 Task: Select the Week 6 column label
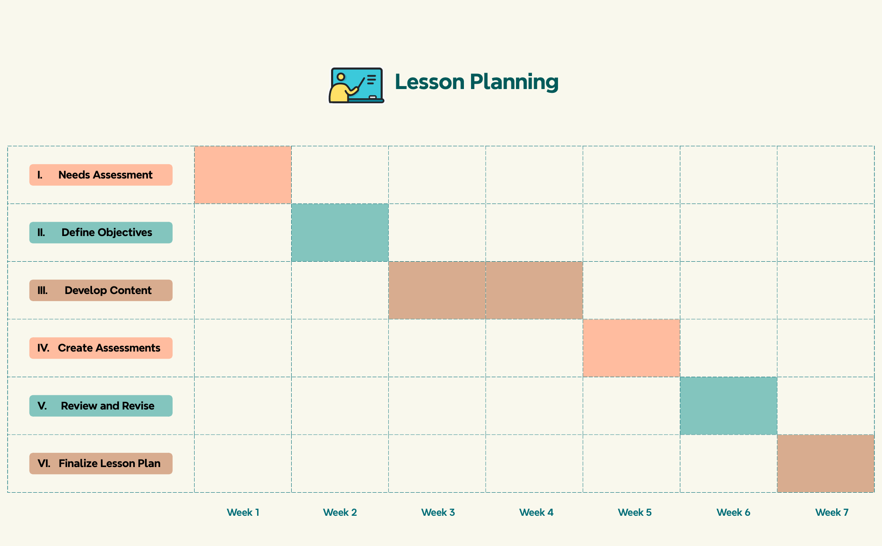733,512
